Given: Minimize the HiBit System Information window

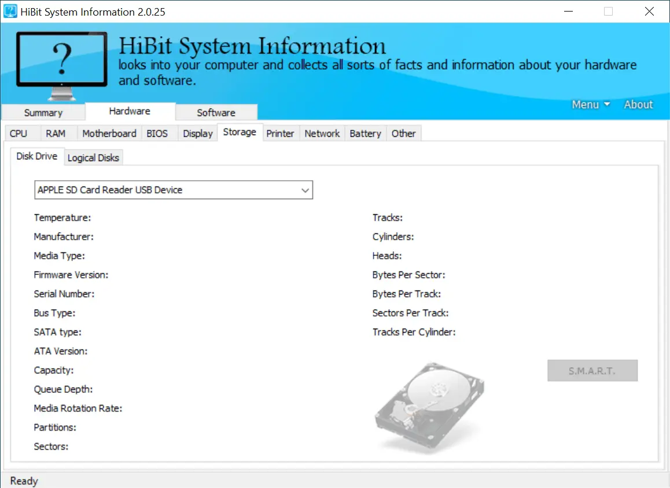Looking at the screenshot, I should point(568,12).
